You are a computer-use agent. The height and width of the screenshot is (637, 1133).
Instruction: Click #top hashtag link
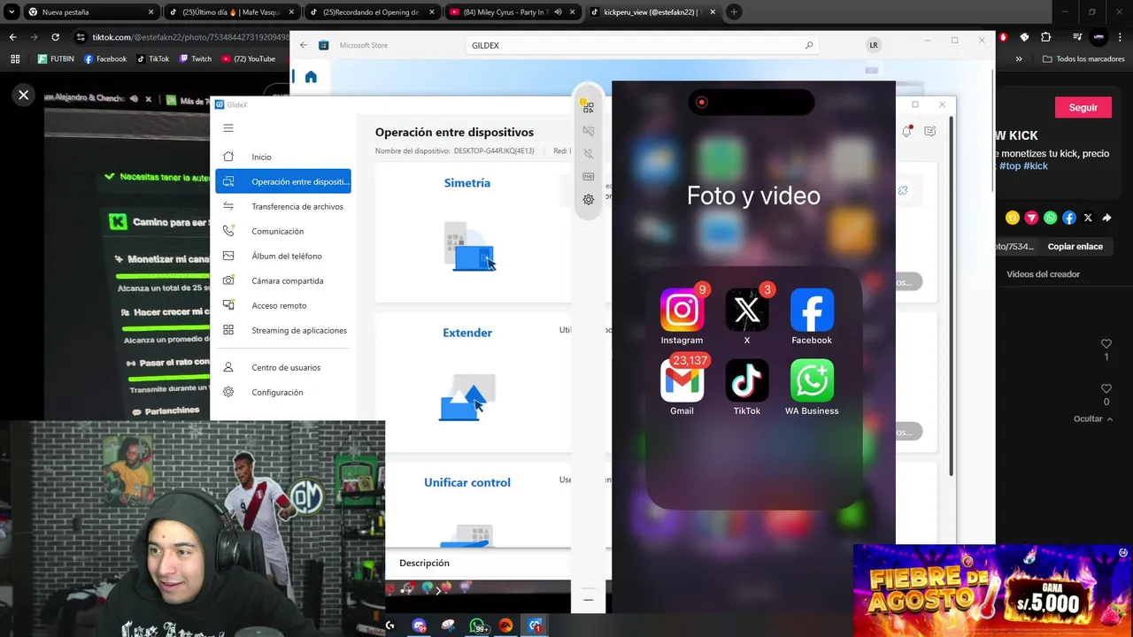click(x=1009, y=165)
